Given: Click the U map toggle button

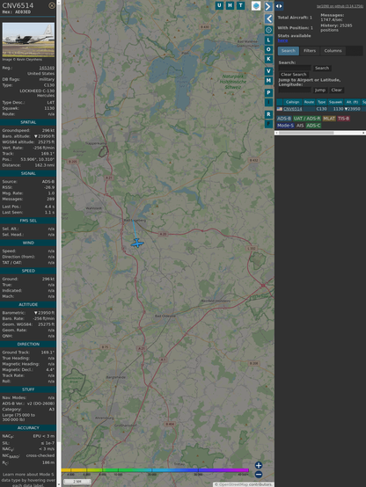Looking at the screenshot, I should (220, 5).
